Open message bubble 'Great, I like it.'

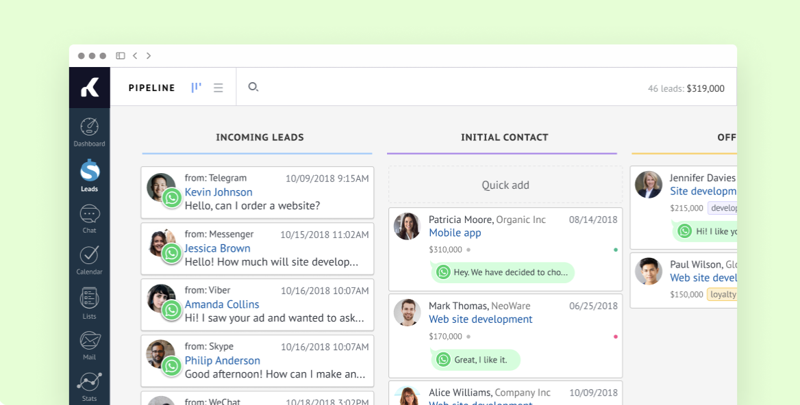pyautogui.click(x=476, y=359)
